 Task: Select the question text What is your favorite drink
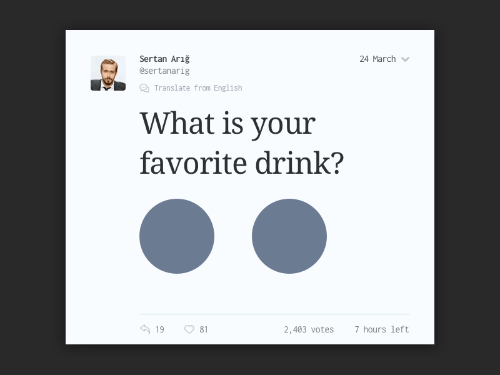(241, 142)
